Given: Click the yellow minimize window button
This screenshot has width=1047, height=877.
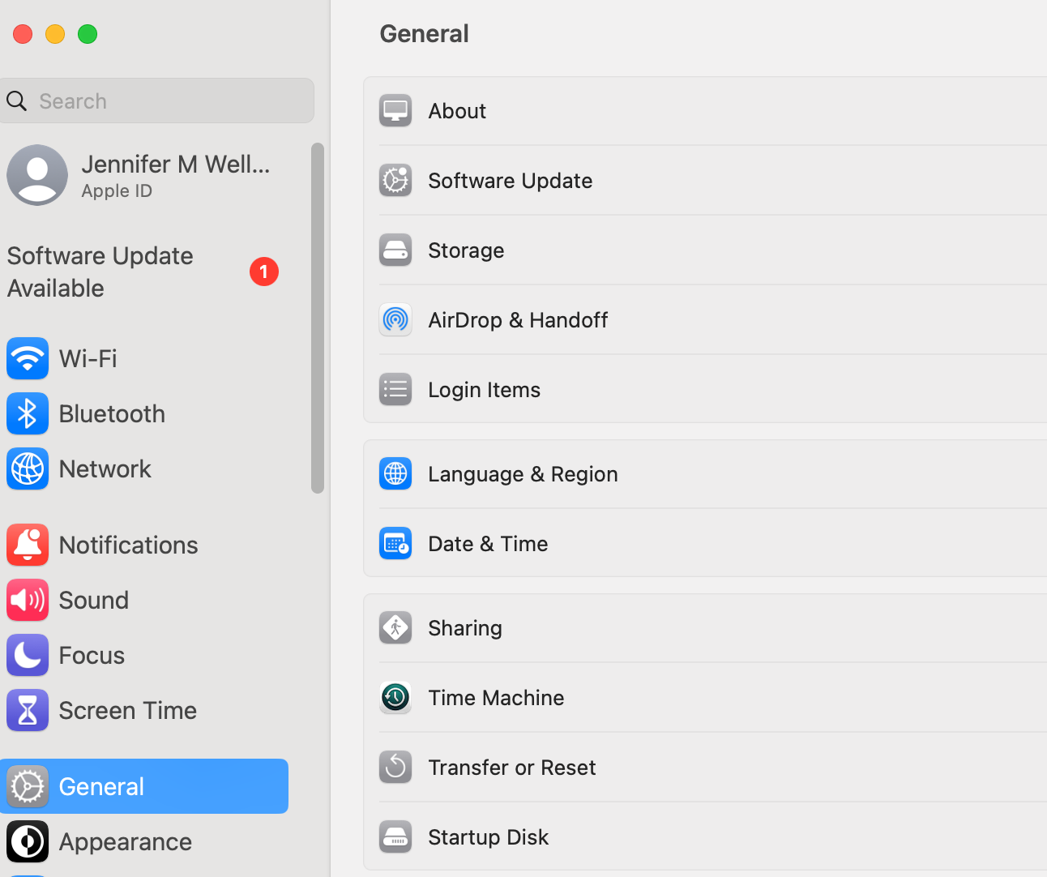Looking at the screenshot, I should [x=55, y=34].
